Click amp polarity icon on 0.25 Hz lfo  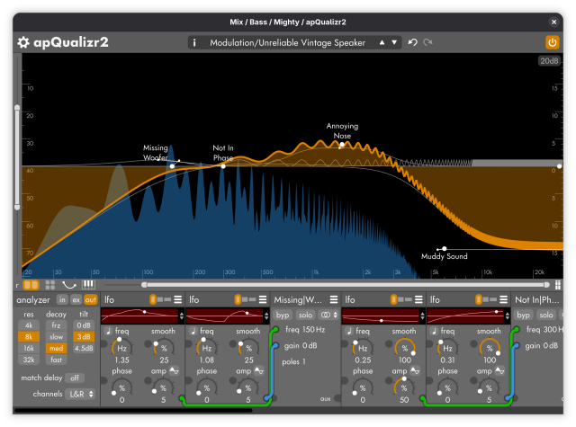pos(415,370)
